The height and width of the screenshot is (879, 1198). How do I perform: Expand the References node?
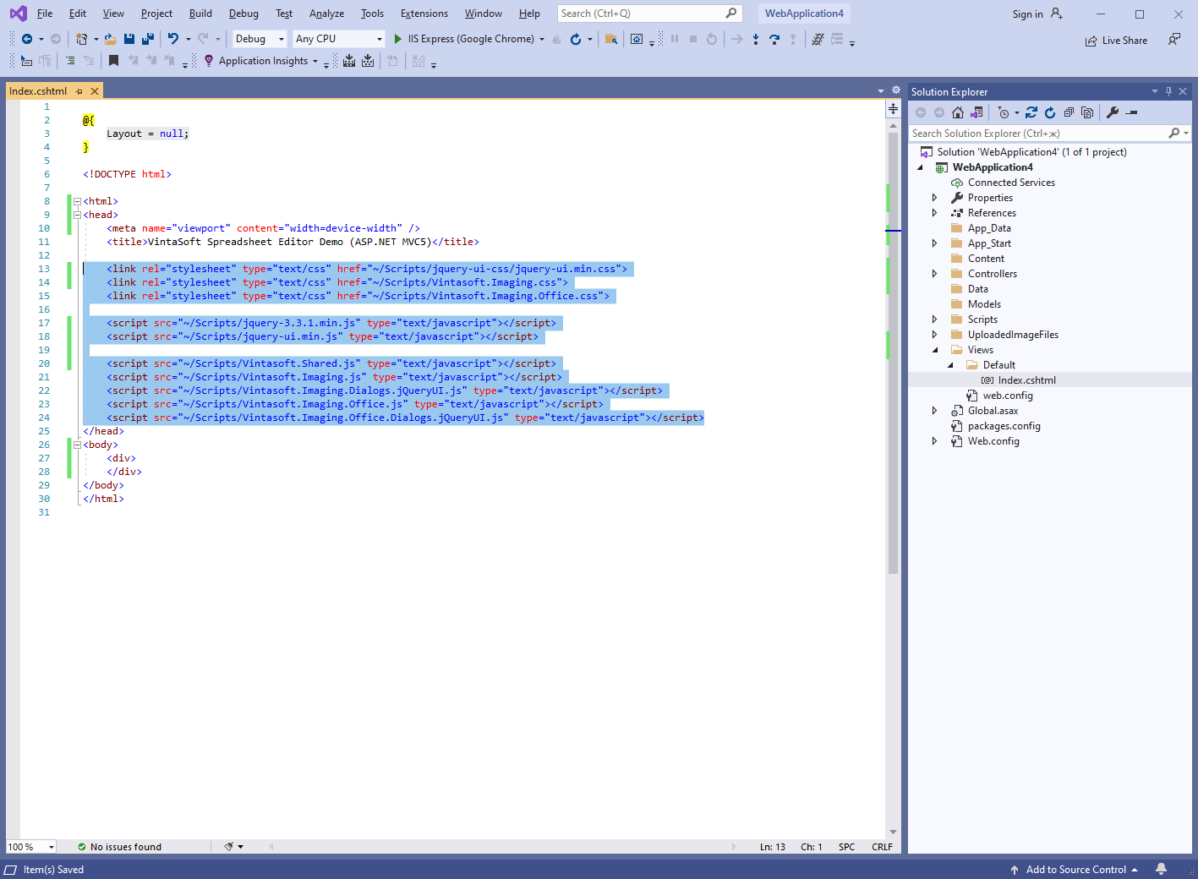click(935, 213)
